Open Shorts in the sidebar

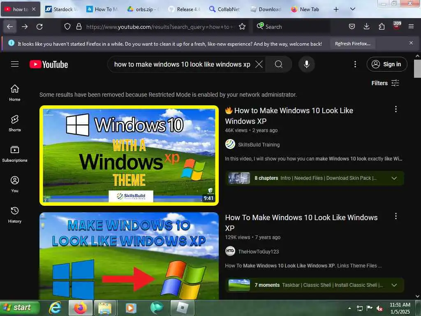[x=15, y=123]
